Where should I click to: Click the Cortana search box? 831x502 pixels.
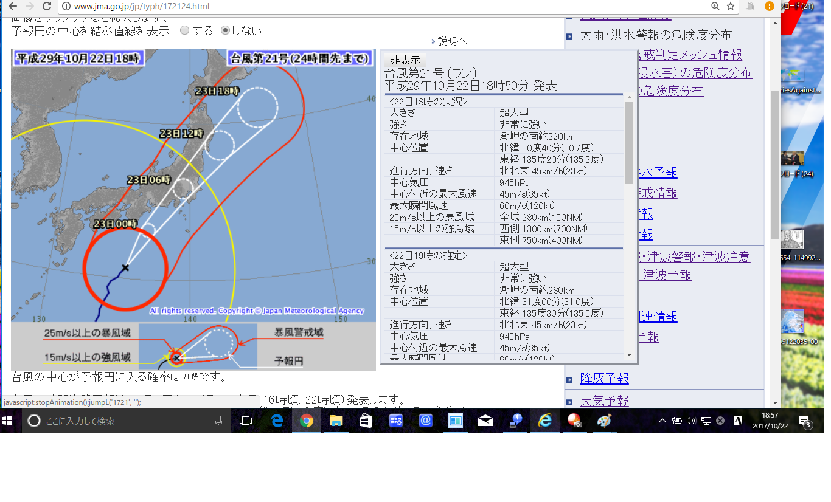127,421
